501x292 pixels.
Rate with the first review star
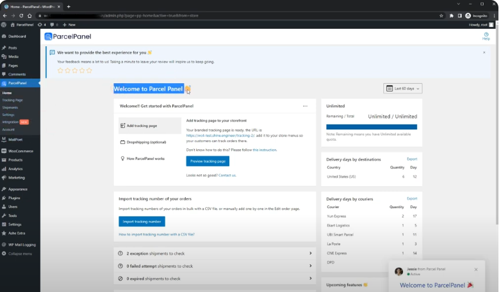pos(60,70)
